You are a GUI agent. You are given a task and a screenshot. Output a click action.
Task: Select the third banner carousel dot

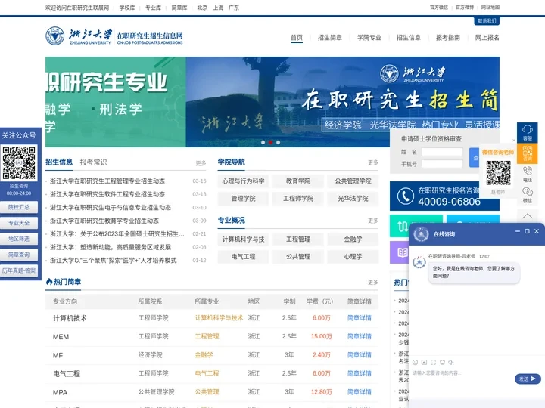click(278, 142)
